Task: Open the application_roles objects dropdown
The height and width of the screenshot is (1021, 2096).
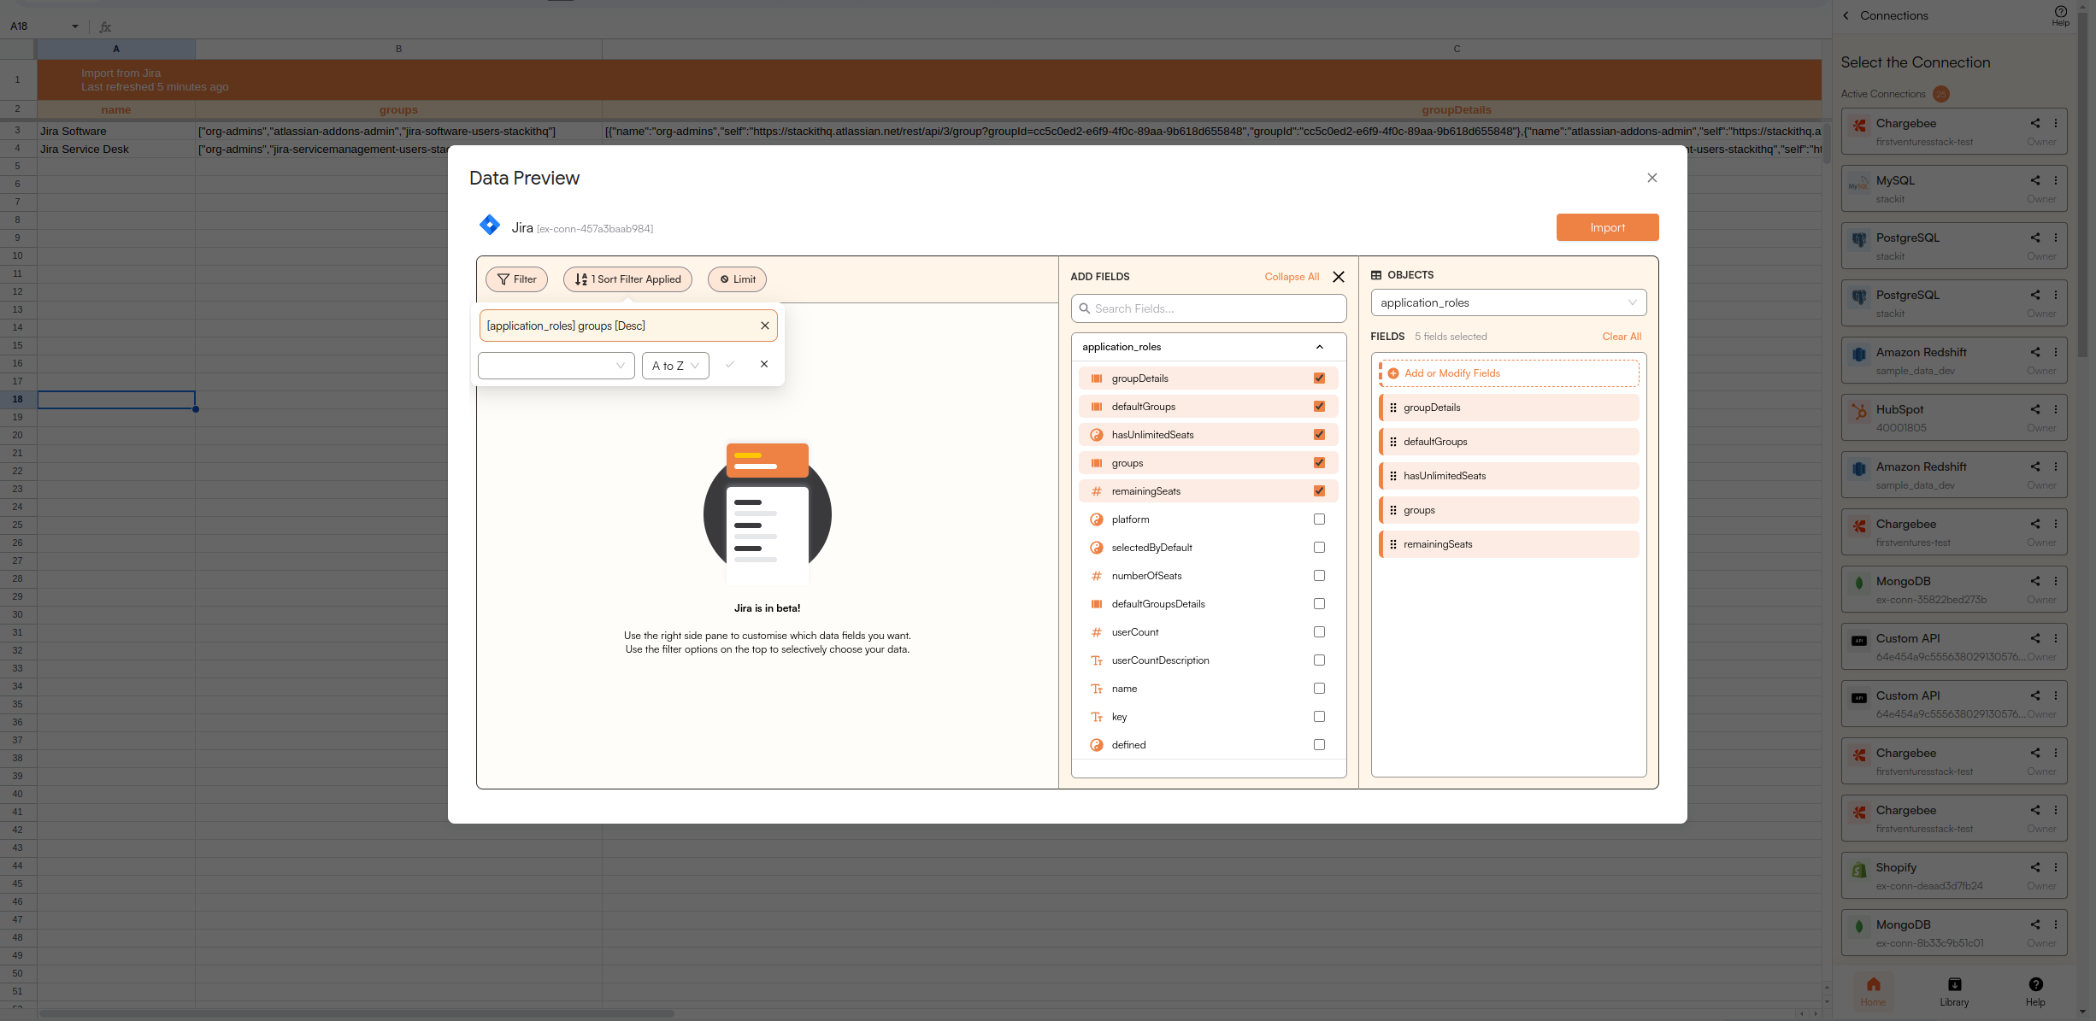Action: pos(1508,302)
